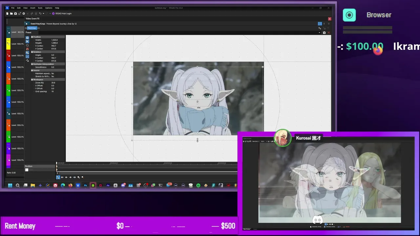420x236 pixels.
Task: Collapse the Keyframe interpolation group
Action: click(x=32, y=64)
